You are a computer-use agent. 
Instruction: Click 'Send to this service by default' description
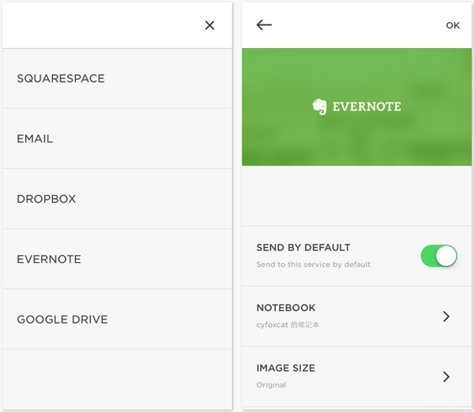click(x=314, y=264)
